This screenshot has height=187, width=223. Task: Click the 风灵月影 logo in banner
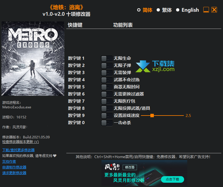[x=112, y=167]
